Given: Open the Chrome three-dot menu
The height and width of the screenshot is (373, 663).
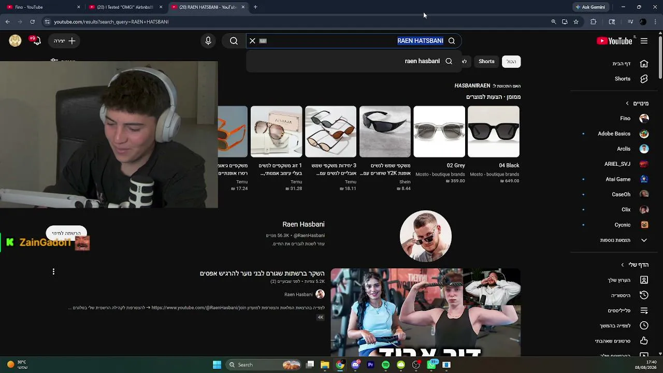Looking at the screenshot, I should 656,22.
